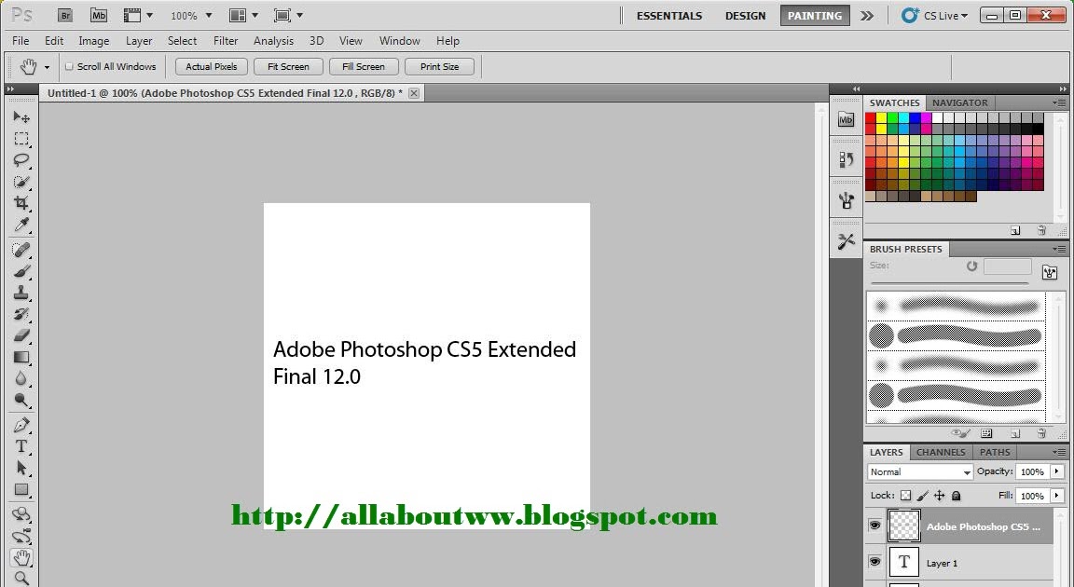
Task: Create new swatch of foreground color
Action: (x=1015, y=231)
